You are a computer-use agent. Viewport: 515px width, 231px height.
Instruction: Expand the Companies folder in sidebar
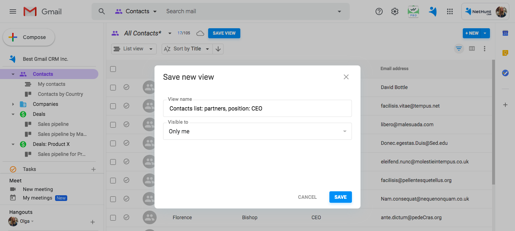pos(13,104)
